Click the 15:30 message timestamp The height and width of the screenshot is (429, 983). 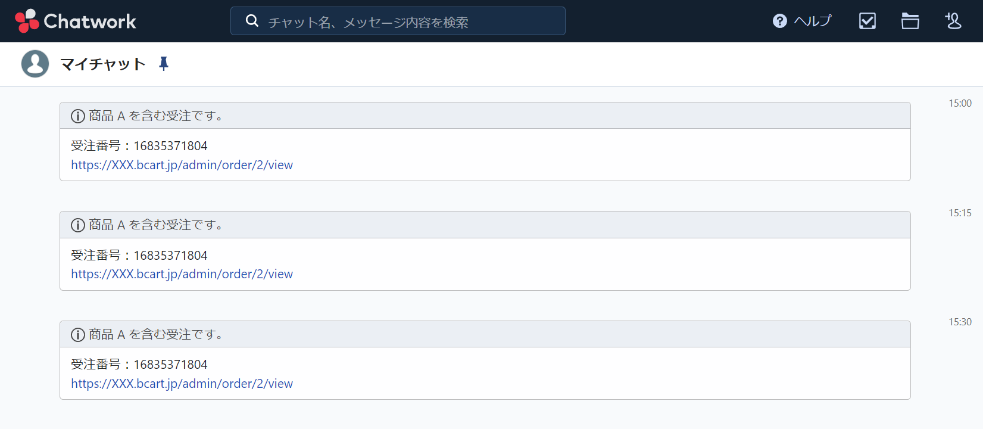click(960, 322)
